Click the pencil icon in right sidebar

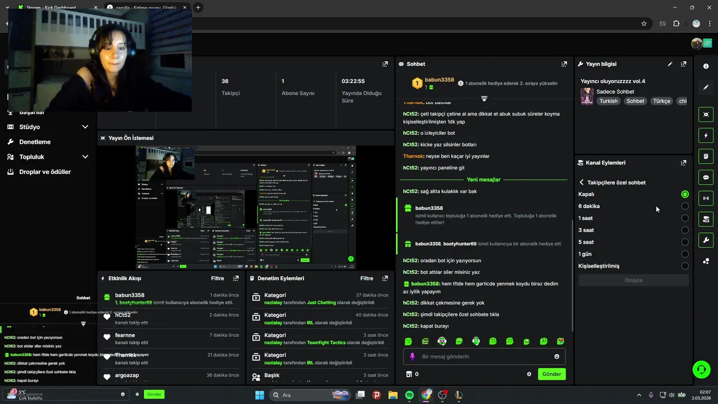[706, 88]
